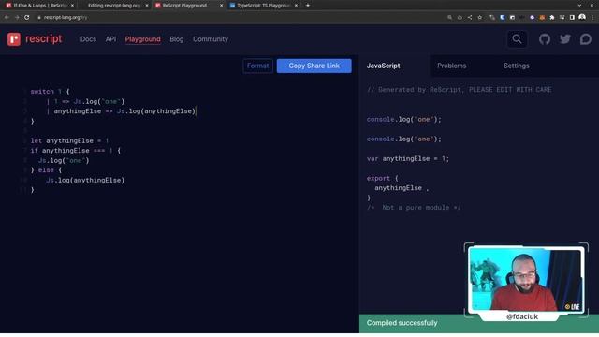
Task: Bookmark this page with the star icon
Action: coord(480,17)
